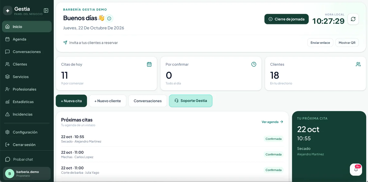The width and height of the screenshot is (368, 182).
Task: Collapse the sidebar panel icon
Action: tap(46, 11)
